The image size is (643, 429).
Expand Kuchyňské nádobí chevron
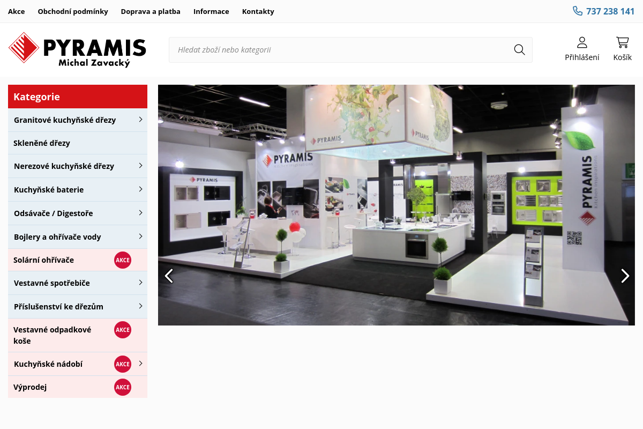140,364
